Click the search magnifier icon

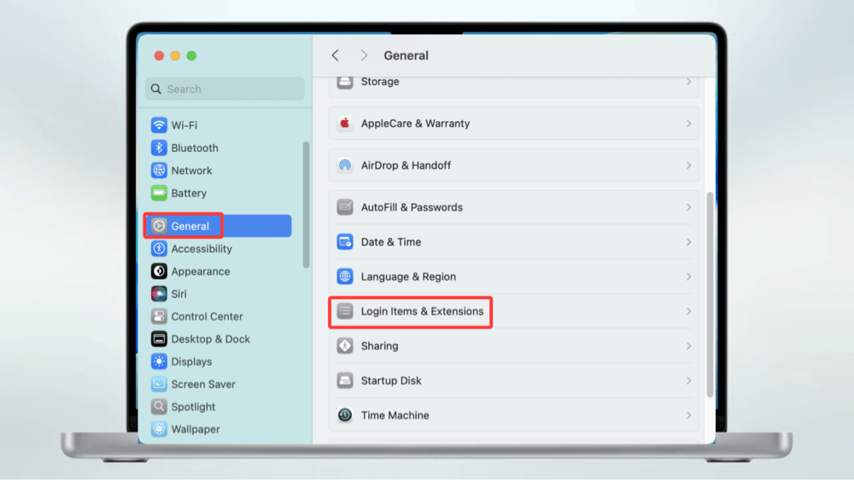[156, 89]
